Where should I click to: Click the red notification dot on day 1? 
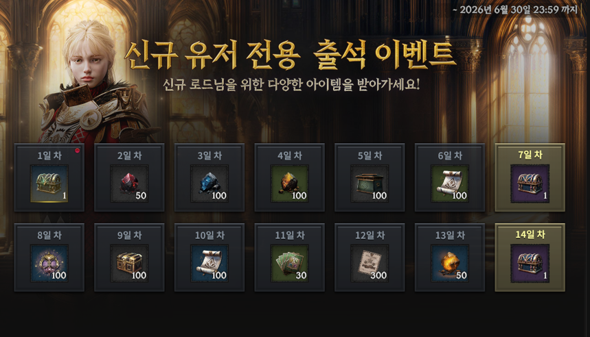pos(77,151)
